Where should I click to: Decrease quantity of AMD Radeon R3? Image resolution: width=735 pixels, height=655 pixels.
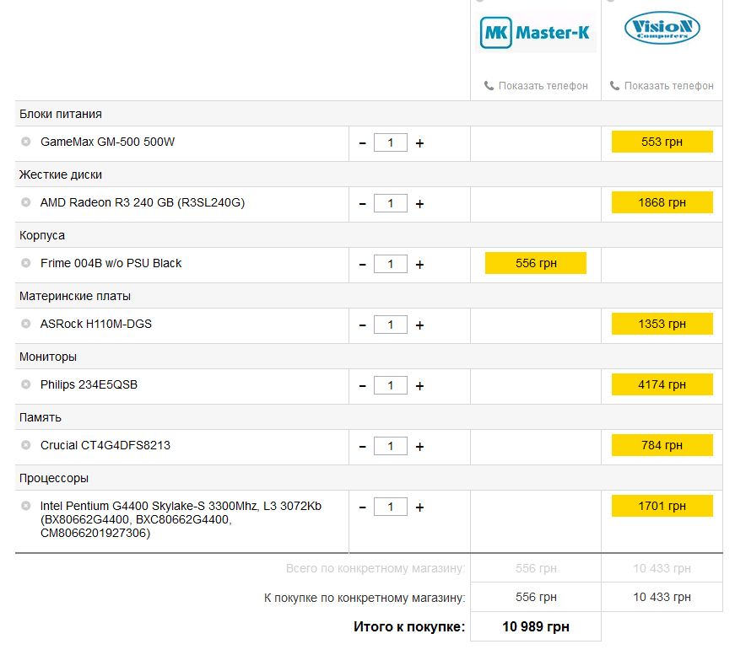coord(362,204)
